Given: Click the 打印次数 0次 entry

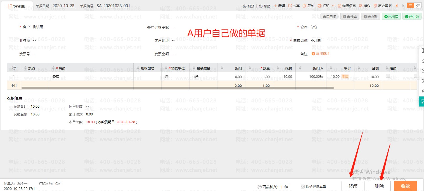Looking at the screenshot, I should pos(49,183).
